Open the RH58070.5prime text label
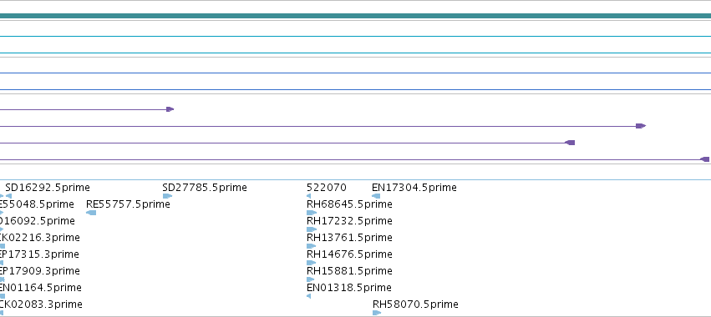This screenshot has width=711, height=317. [415, 304]
